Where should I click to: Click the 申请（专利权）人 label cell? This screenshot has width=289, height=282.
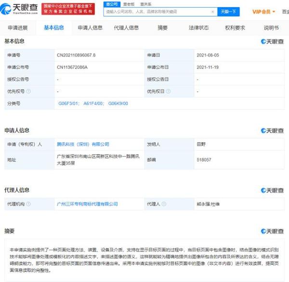click(x=29, y=144)
